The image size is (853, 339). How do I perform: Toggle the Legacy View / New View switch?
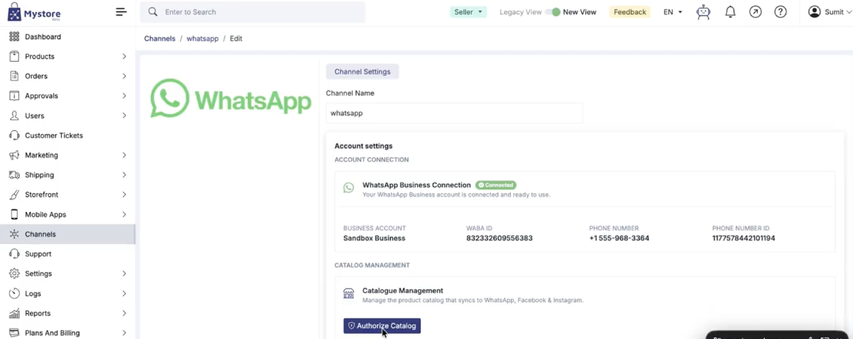(554, 12)
